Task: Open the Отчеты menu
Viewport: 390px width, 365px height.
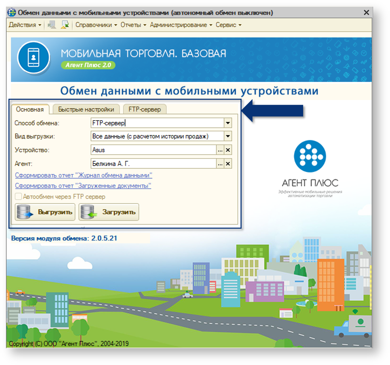Action: click(x=133, y=25)
